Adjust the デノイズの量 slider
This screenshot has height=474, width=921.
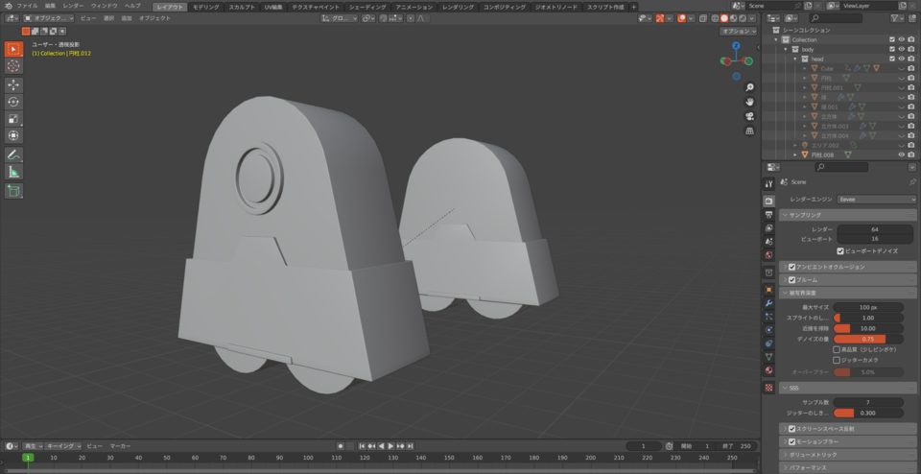868,339
